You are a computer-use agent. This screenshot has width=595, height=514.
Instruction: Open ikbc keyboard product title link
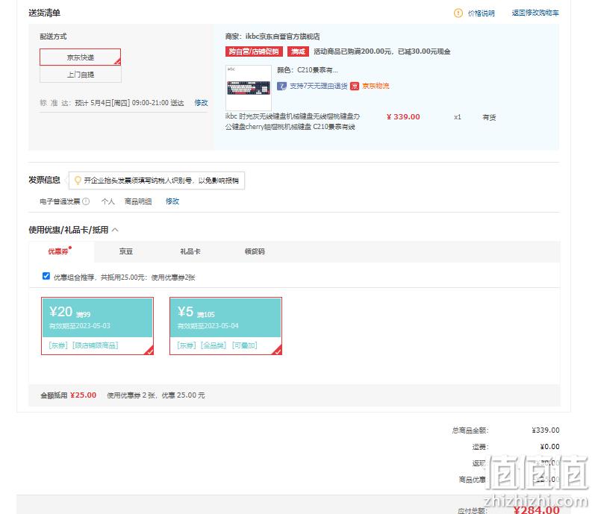[292, 122]
